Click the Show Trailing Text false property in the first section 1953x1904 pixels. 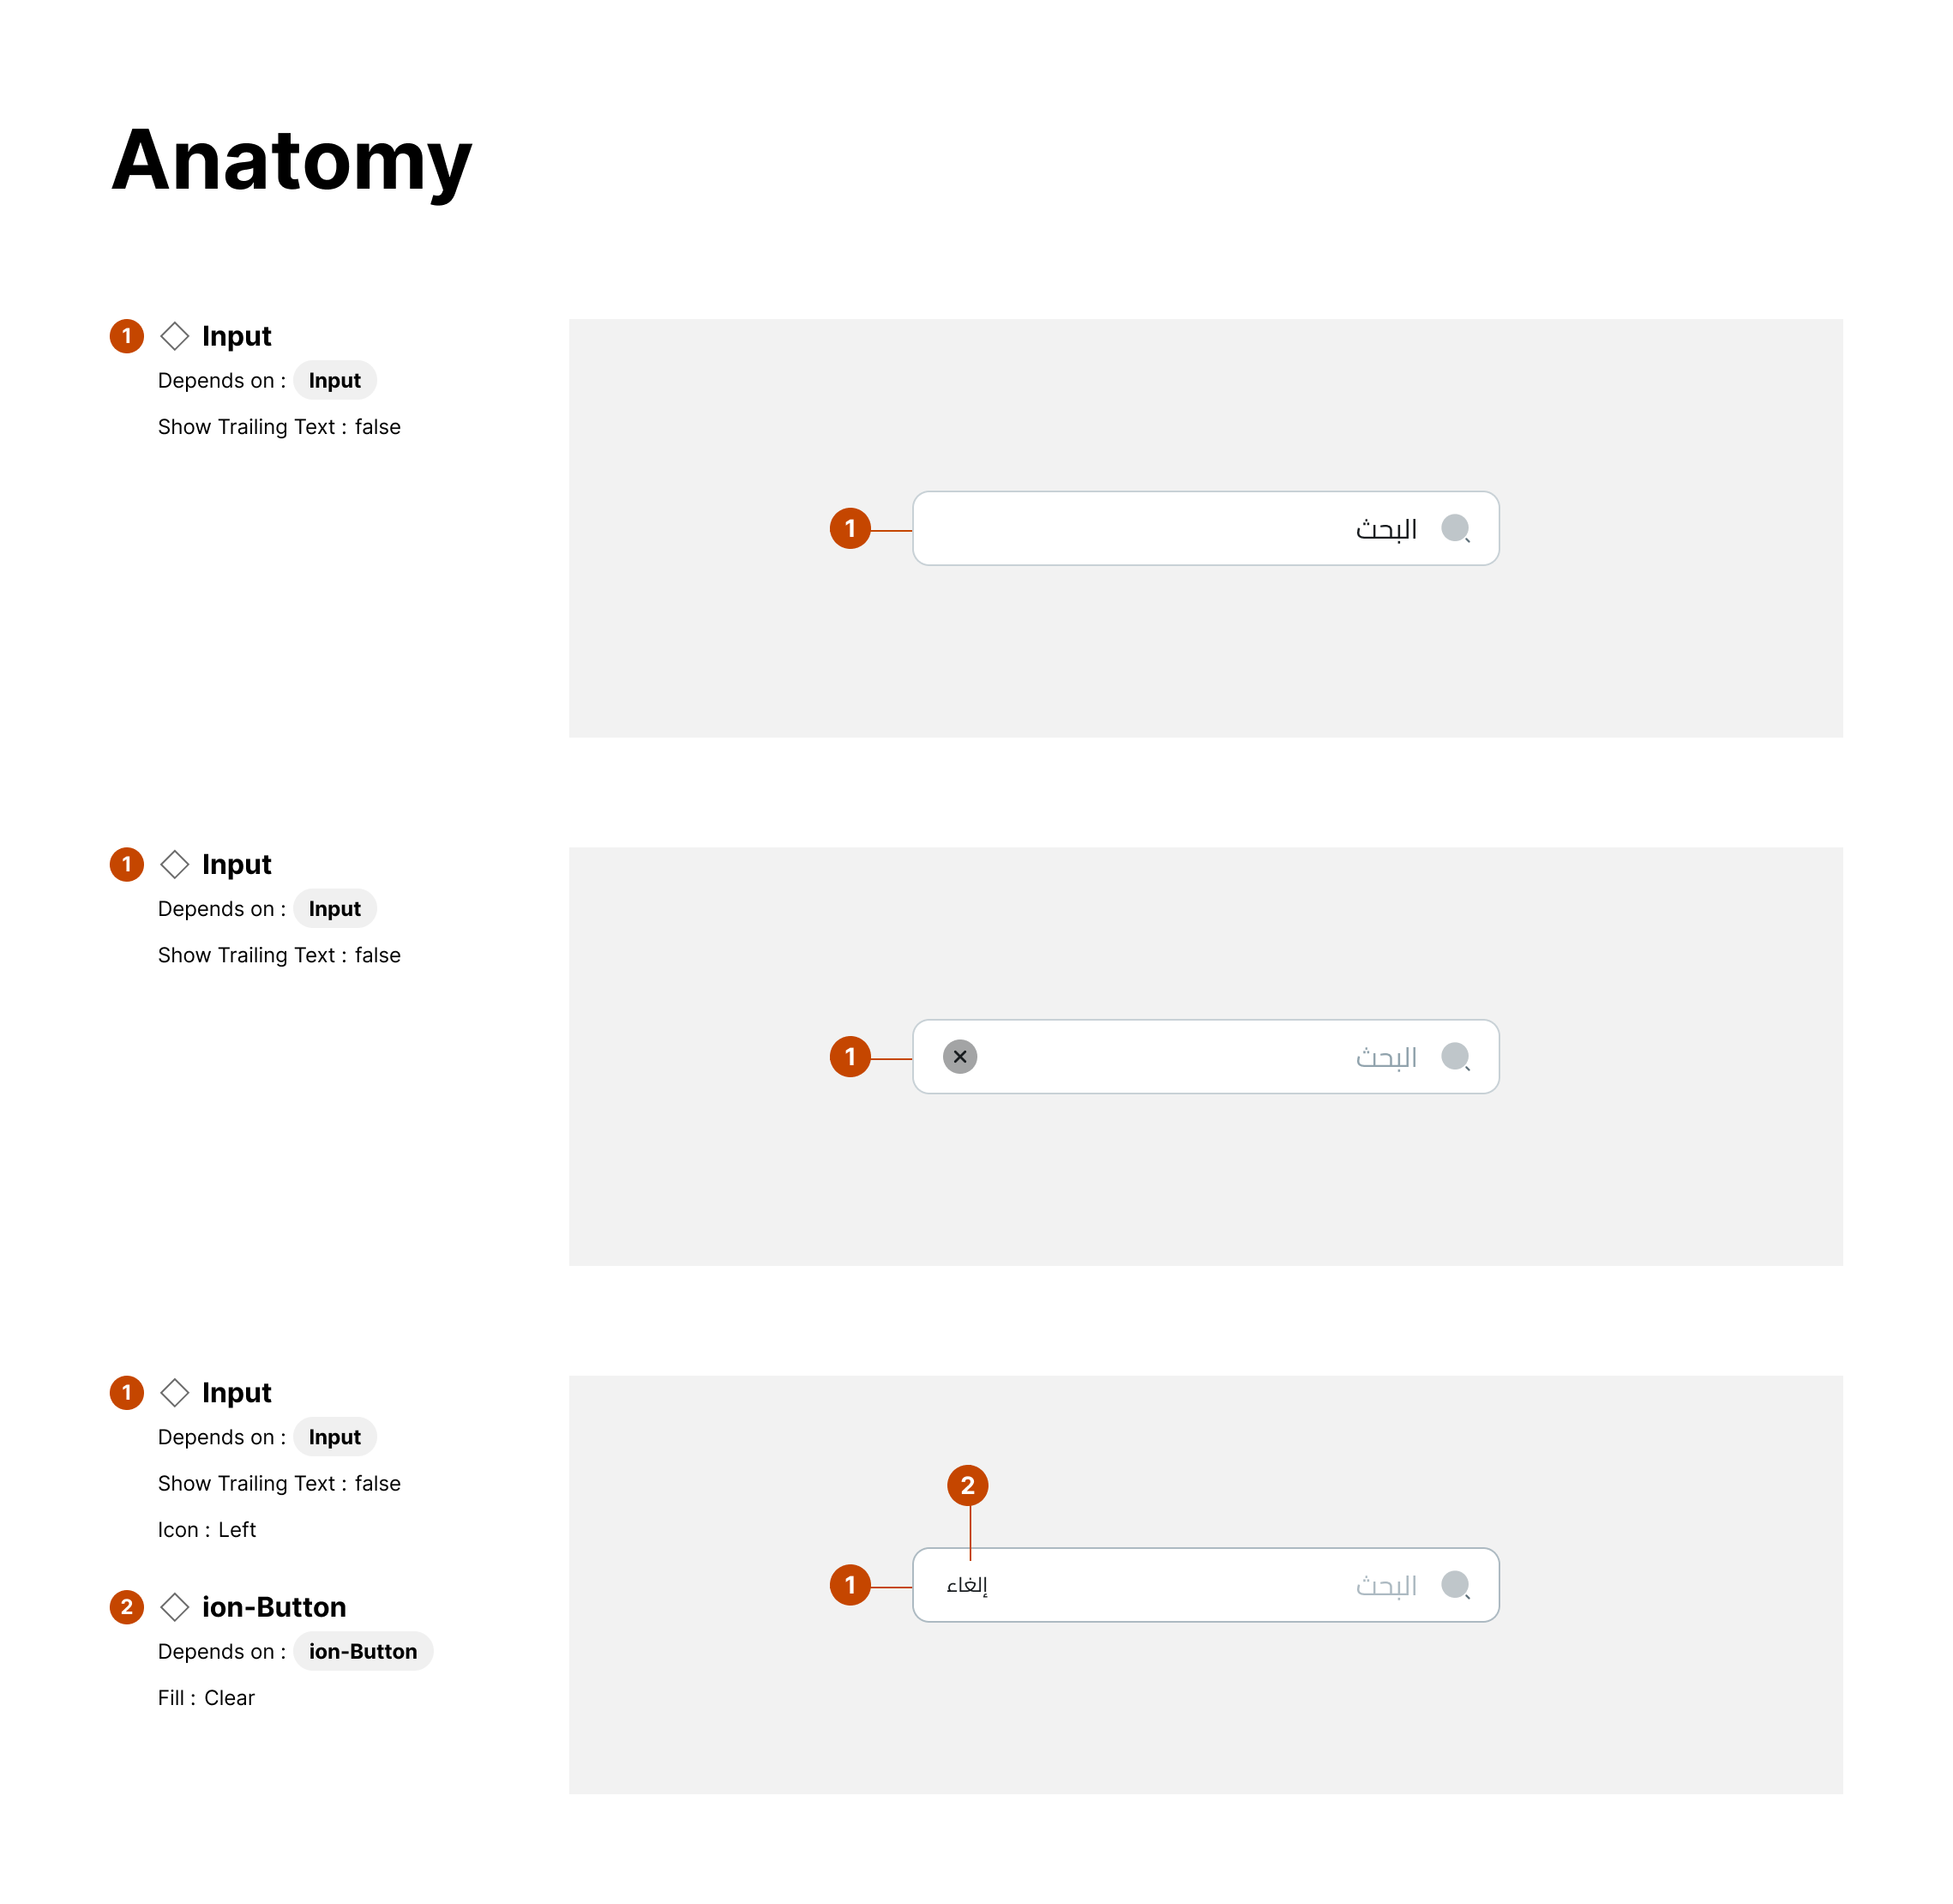[x=279, y=426]
